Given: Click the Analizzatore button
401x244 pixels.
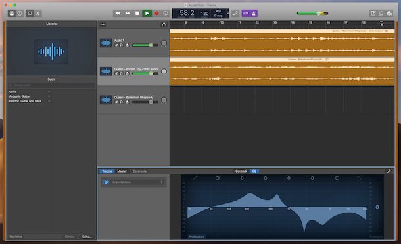Looking at the screenshot, I should point(197,237).
